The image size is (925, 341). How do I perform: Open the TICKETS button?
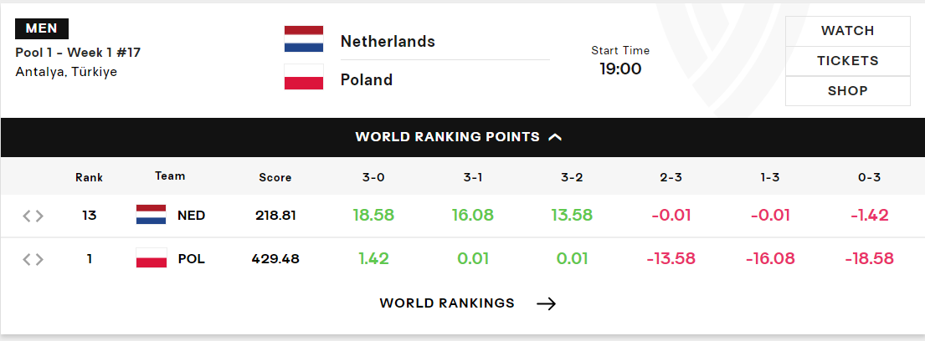tap(848, 61)
